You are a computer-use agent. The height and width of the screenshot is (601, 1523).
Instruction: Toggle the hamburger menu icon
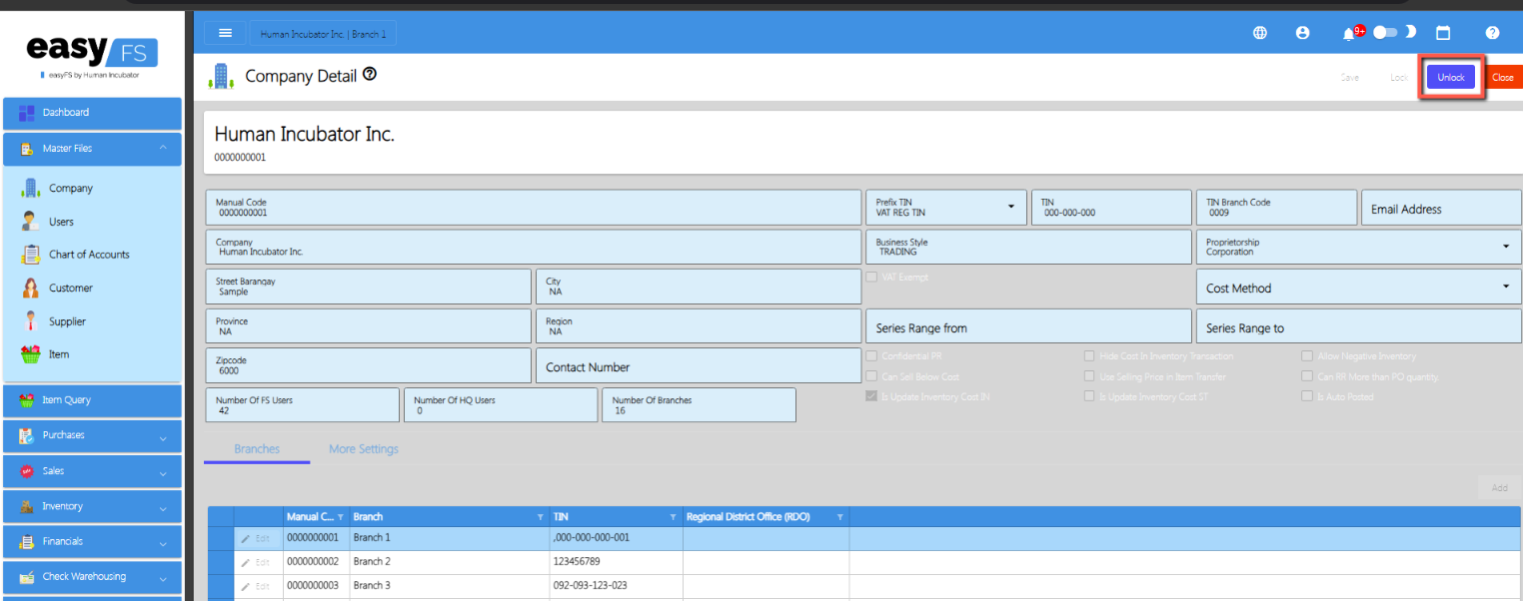(x=225, y=33)
